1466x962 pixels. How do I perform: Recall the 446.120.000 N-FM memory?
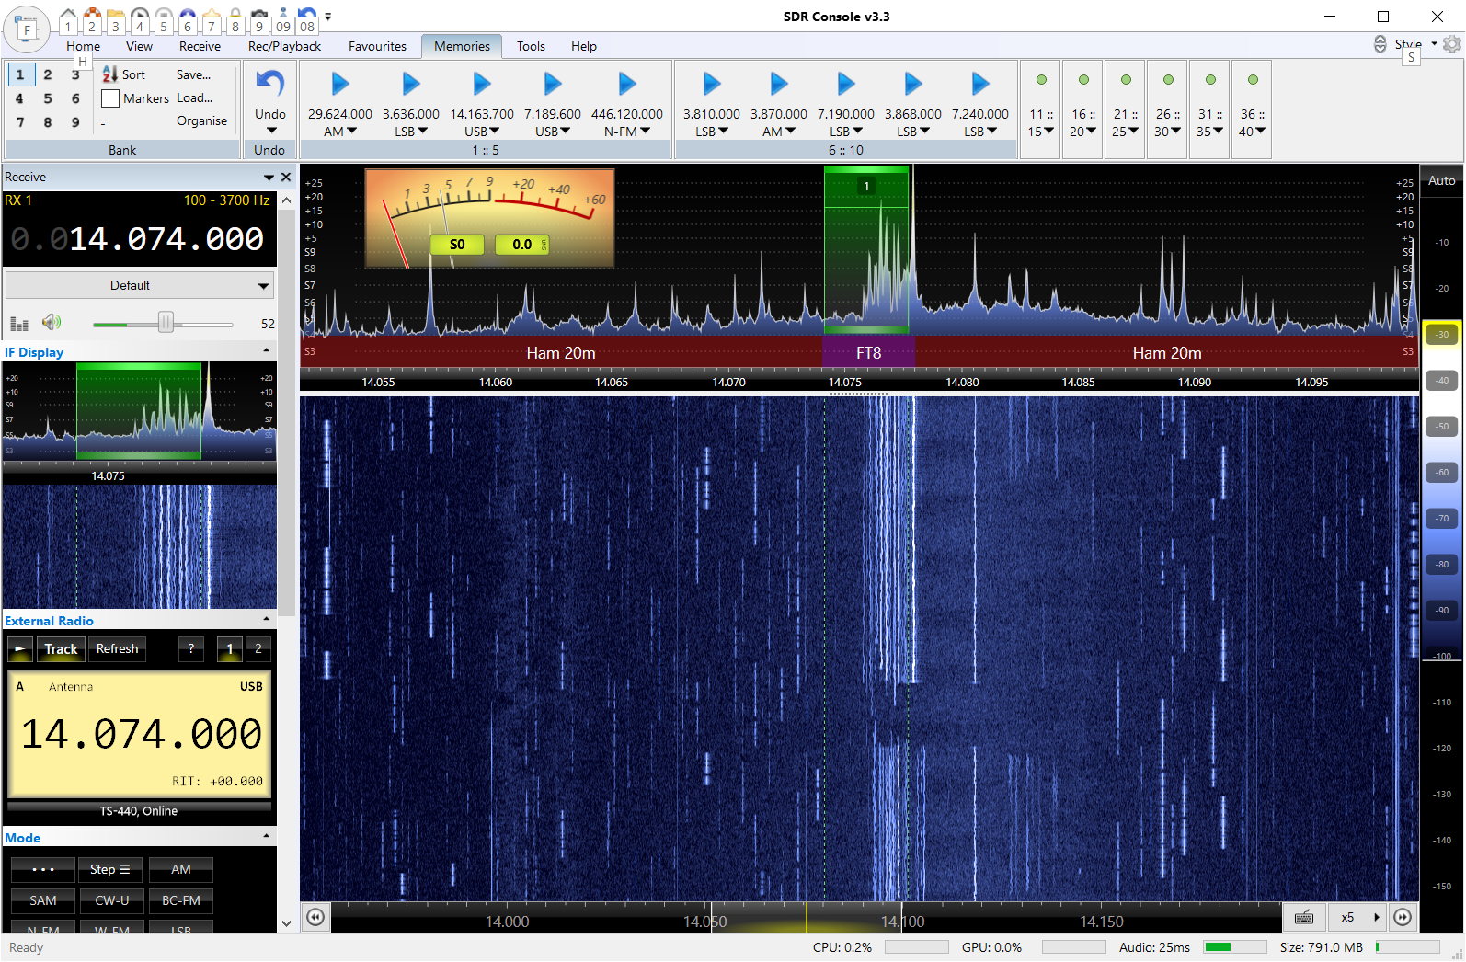pos(627,84)
